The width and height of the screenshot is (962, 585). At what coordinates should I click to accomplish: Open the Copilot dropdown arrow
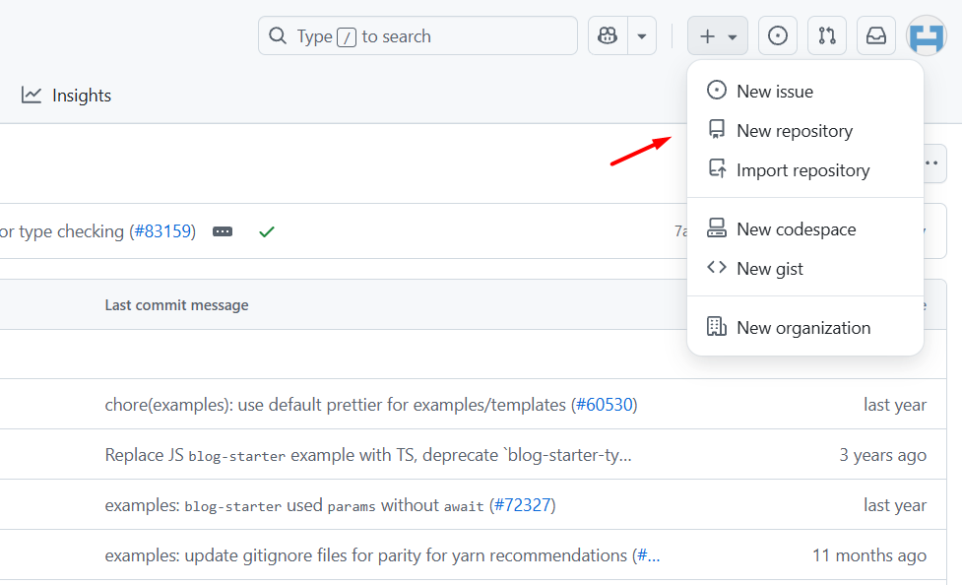point(642,35)
